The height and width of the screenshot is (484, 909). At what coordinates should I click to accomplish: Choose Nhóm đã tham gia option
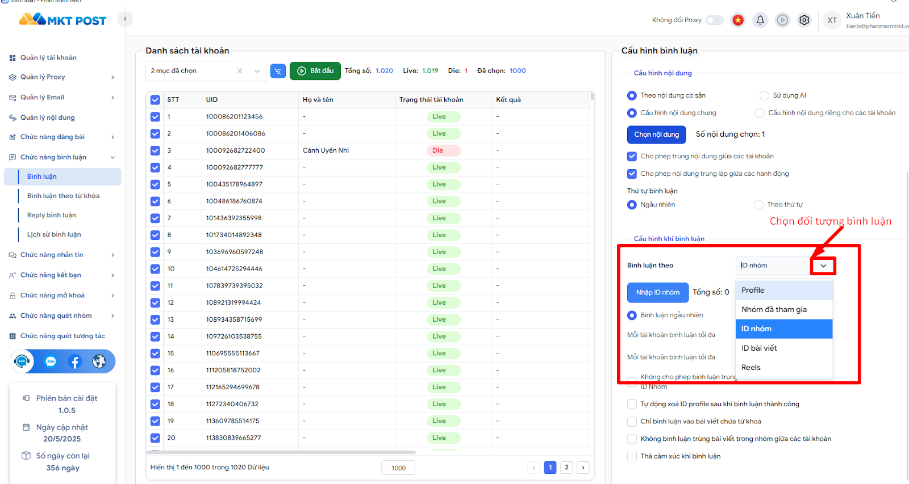click(784, 310)
